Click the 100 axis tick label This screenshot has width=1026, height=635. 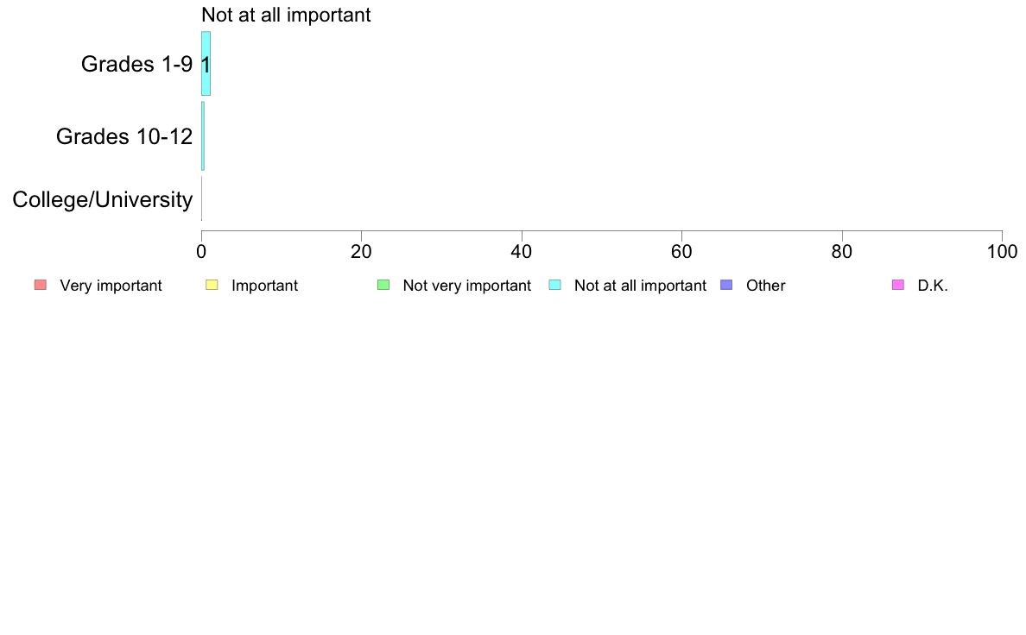1002,252
